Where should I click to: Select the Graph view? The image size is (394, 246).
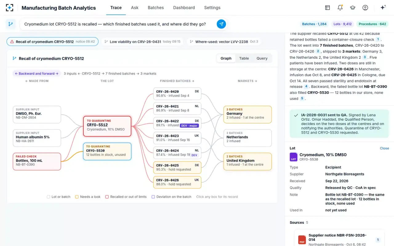tap(226, 58)
